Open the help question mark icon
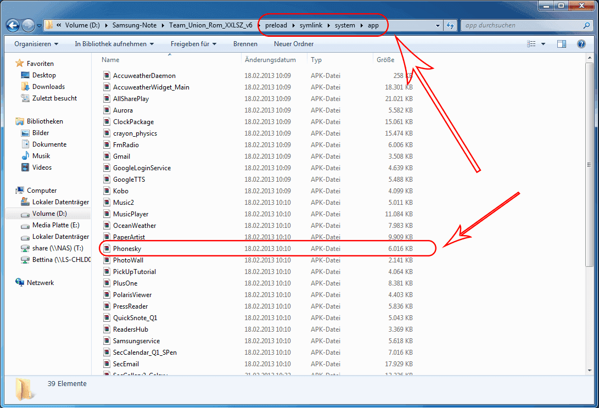This screenshot has width=599, height=408. (x=581, y=44)
